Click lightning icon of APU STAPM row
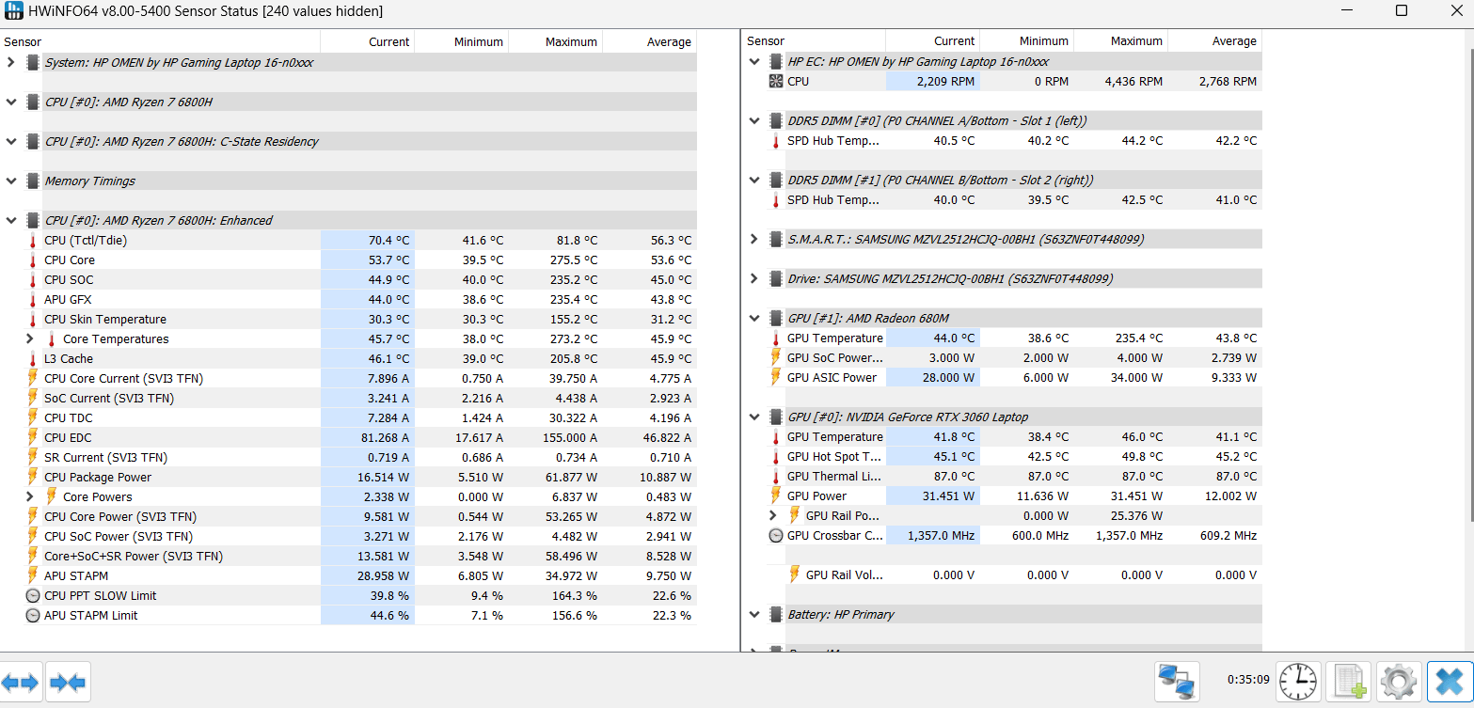 33,575
